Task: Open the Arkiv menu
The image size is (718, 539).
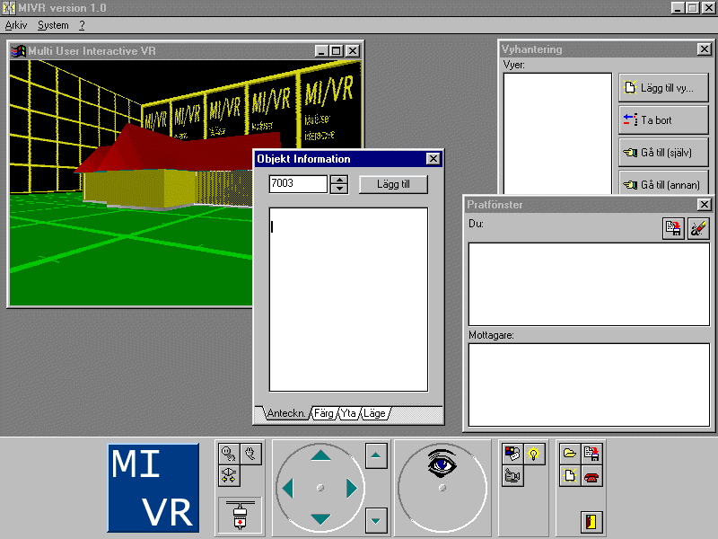Action: pyautogui.click(x=16, y=25)
